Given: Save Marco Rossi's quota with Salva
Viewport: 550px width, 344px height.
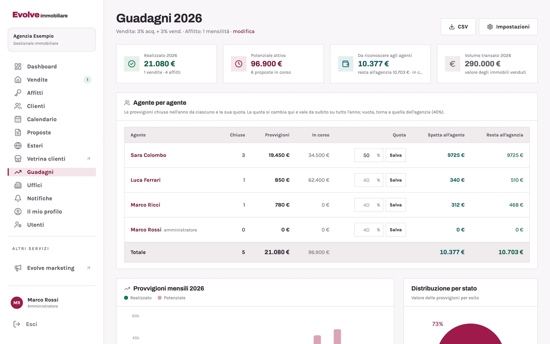Looking at the screenshot, I should coord(396,230).
